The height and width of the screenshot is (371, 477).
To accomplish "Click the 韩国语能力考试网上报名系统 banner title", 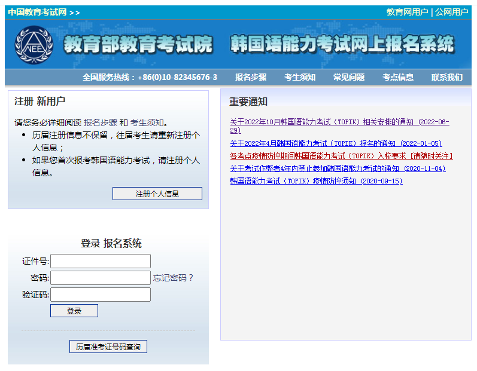I will point(342,44).
